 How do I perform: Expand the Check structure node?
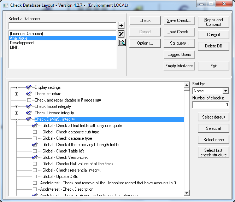click(17, 94)
